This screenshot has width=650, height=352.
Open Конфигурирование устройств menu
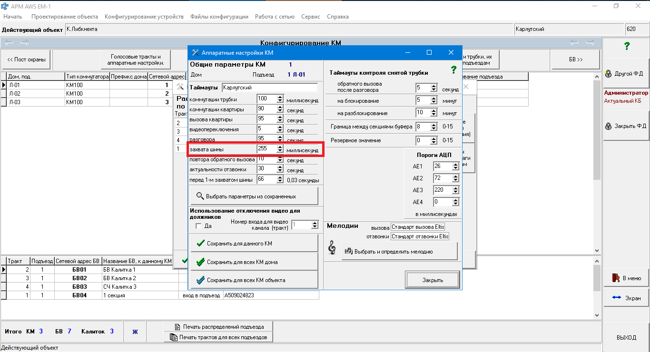pos(144,17)
